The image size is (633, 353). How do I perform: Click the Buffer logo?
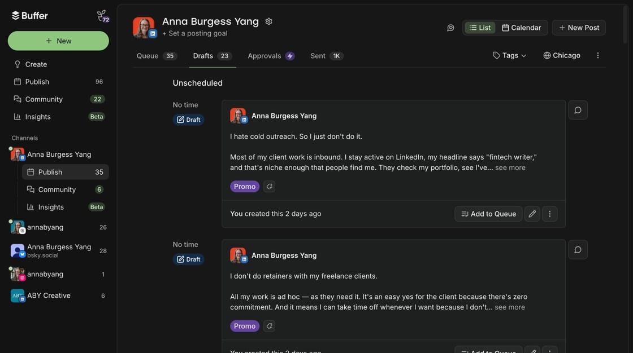29,16
